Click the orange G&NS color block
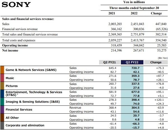 click(2, 70)
